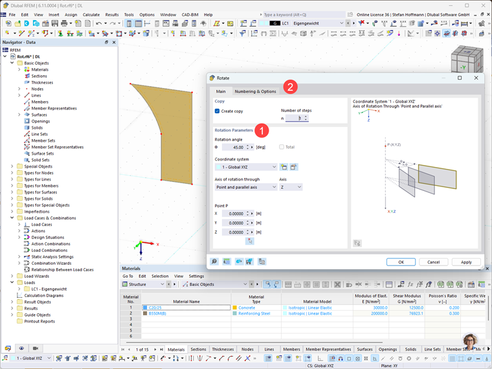This screenshot has width=492, height=369.
Task: Click the save icon in main toolbar
Action: coord(55,23)
